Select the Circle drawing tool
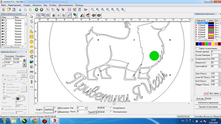 tap(31, 42)
